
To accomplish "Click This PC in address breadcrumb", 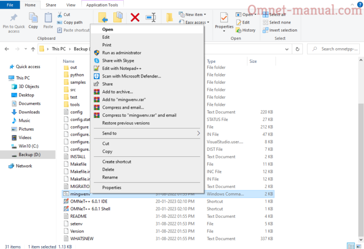I will coord(59,49).
